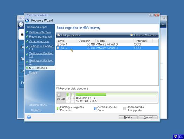Click the Acronis Secure Zone legend swatch
Screen dimensions: 184x139
95,109
